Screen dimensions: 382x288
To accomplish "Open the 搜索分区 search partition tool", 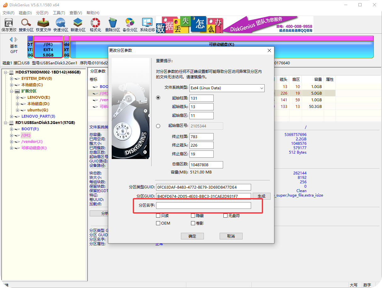I will tap(26, 25).
